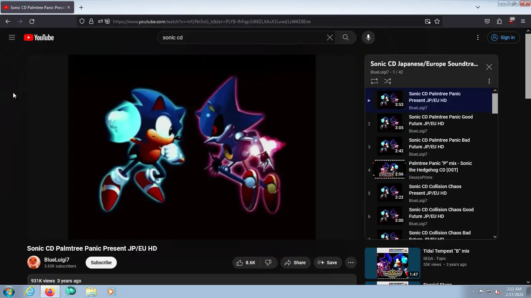
Task: Close the playlist panel
Action: (489, 67)
